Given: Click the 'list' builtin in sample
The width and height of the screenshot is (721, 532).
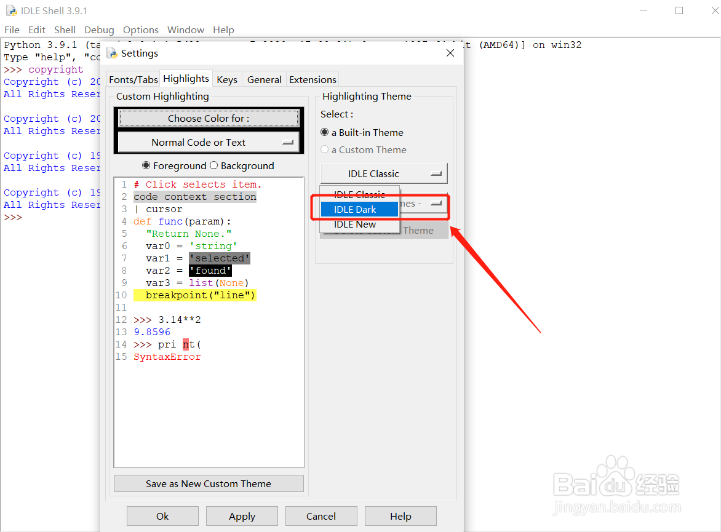Looking at the screenshot, I should [x=201, y=283].
